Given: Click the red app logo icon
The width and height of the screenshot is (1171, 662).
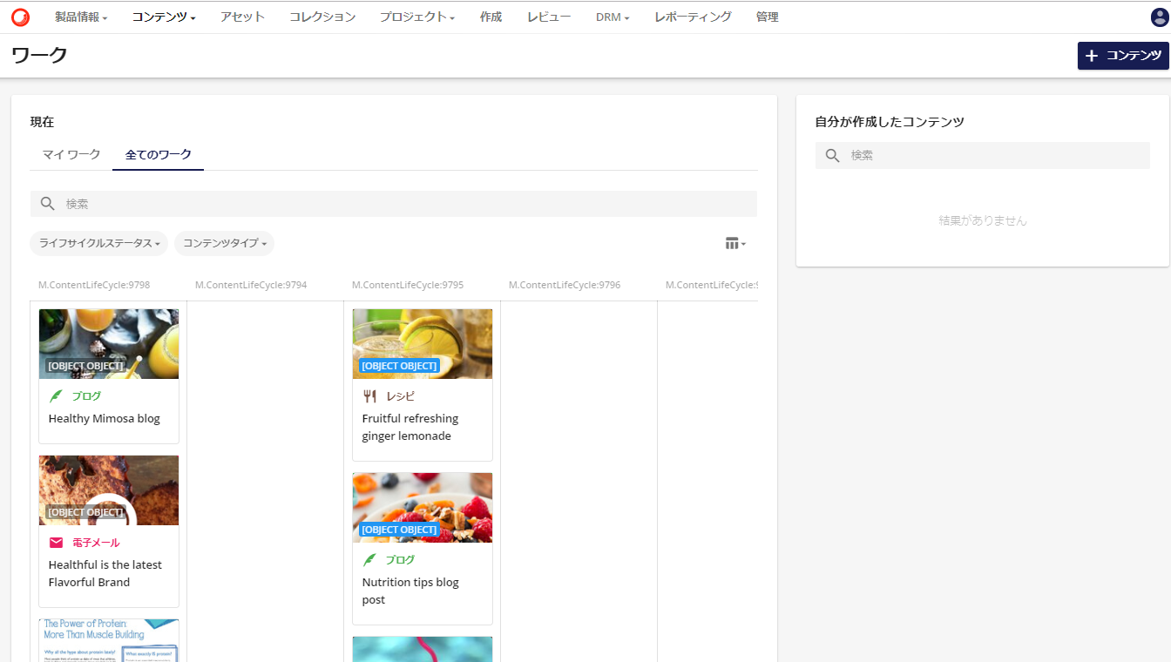Looking at the screenshot, I should click(20, 17).
